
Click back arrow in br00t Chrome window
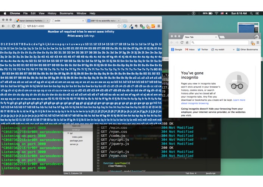coord(3,26)
